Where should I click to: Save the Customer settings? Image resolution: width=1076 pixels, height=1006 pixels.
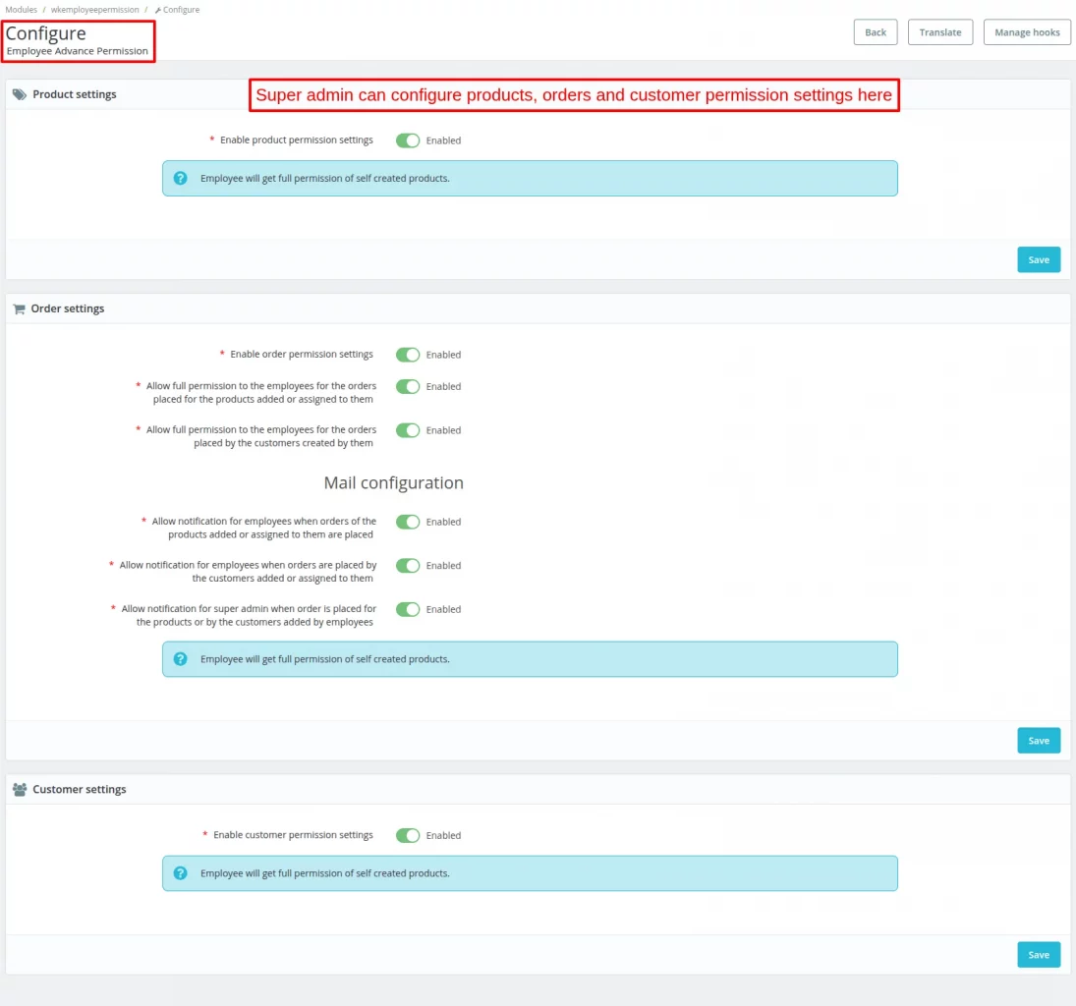coord(1039,955)
